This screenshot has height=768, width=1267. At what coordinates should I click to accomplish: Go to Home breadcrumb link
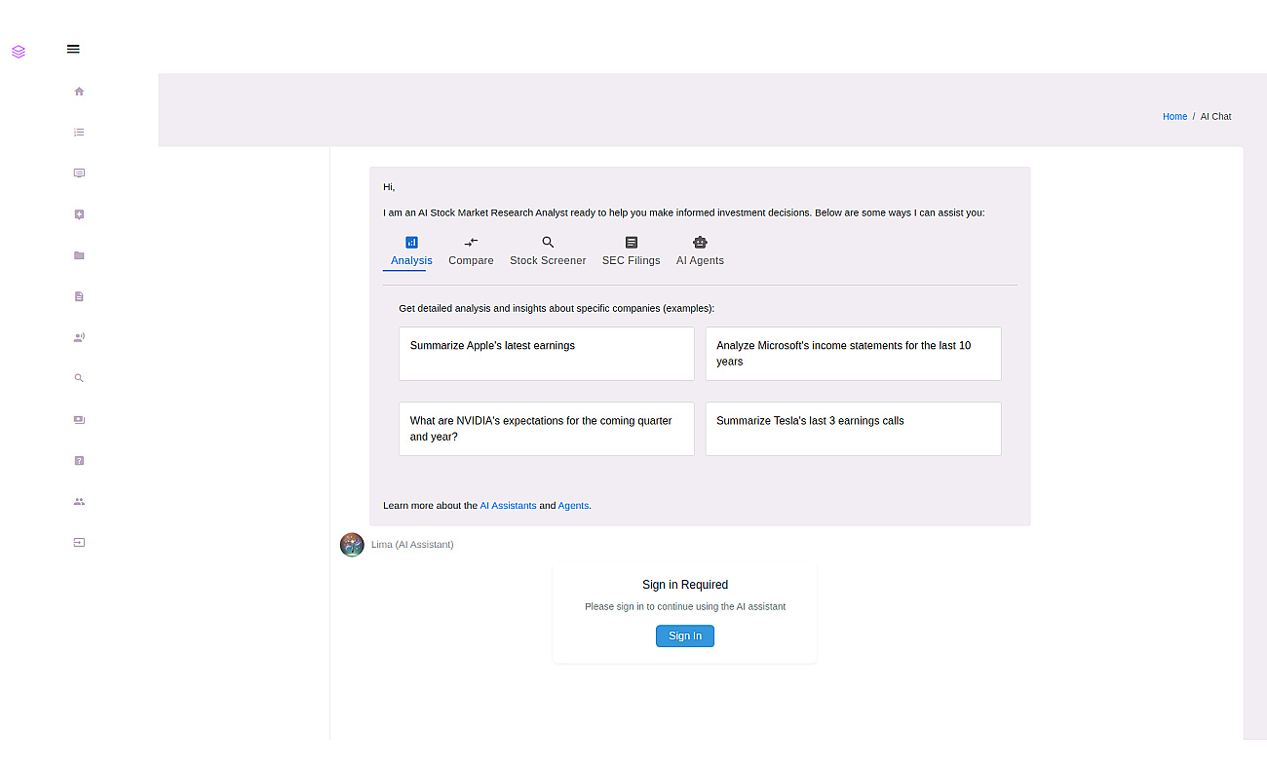(x=1174, y=116)
